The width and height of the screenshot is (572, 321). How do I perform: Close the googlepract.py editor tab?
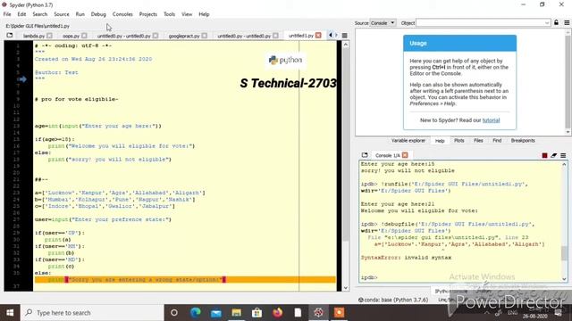click(205, 36)
